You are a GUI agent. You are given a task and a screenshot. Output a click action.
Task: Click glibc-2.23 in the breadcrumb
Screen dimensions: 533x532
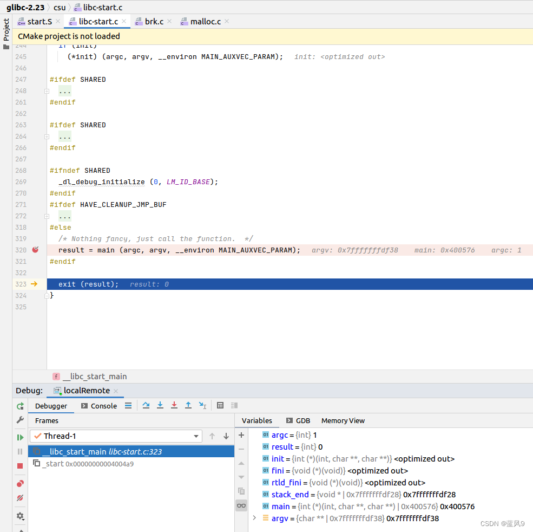pos(25,7)
